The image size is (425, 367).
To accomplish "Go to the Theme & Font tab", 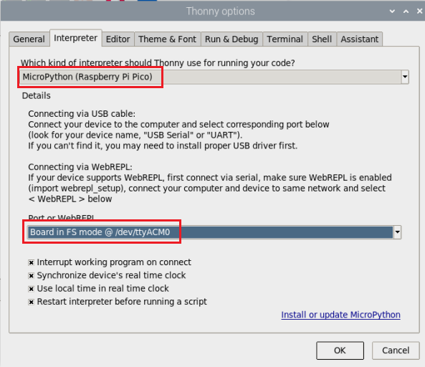I will [x=167, y=39].
